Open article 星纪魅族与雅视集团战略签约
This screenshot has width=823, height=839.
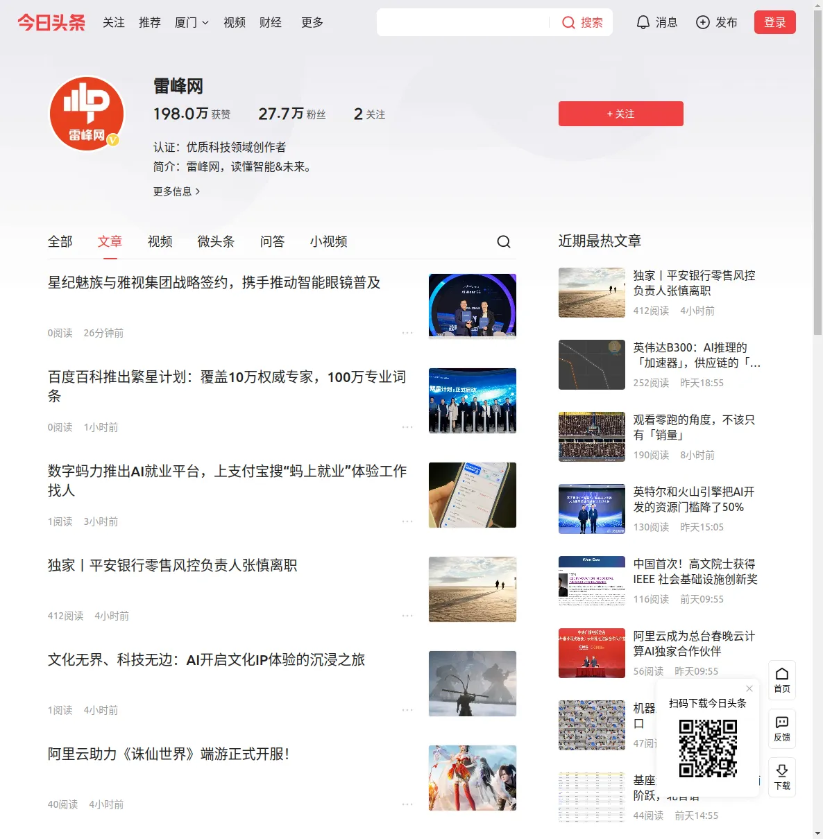[x=214, y=283]
